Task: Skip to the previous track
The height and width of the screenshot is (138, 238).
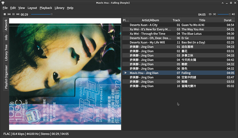Action: click(9, 14)
